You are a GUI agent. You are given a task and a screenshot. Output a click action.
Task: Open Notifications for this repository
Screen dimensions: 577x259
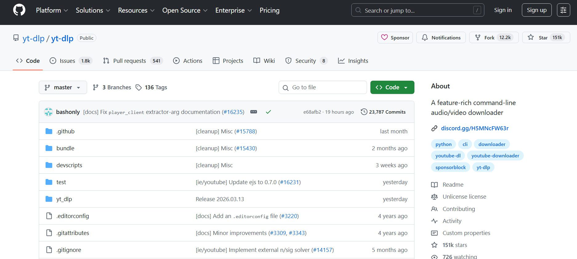coord(441,38)
